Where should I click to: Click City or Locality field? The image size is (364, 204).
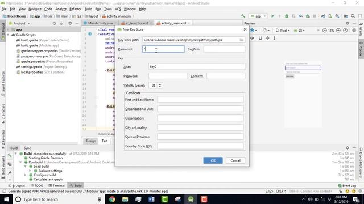[201, 127]
